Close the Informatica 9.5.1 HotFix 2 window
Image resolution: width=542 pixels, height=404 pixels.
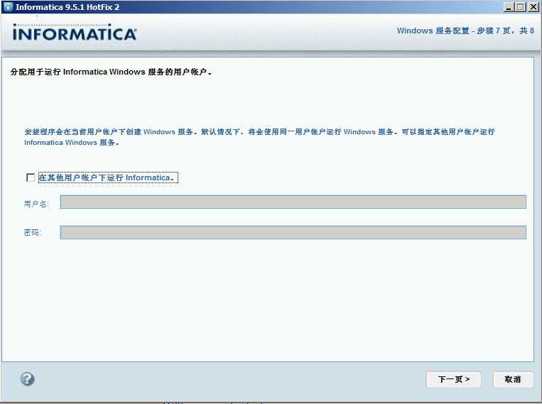pos(533,7)
